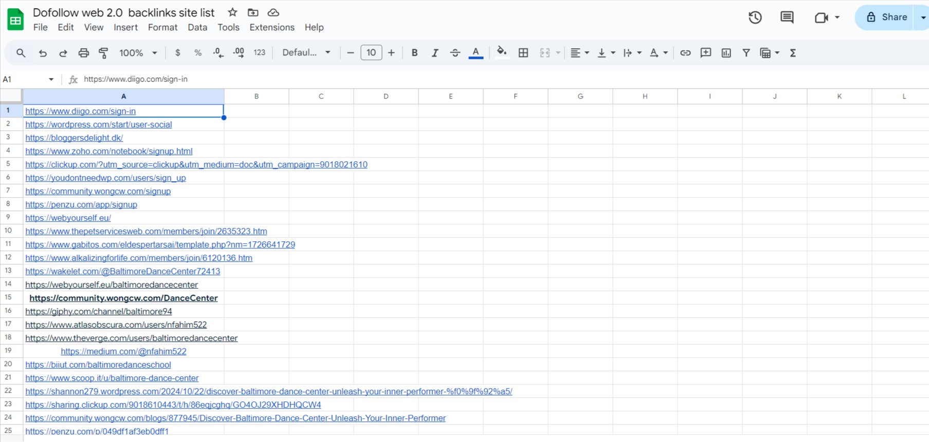Viewport: 929px width, 442px height.
Task: Create a filter with funnel icon
Action: pos(746,53)
